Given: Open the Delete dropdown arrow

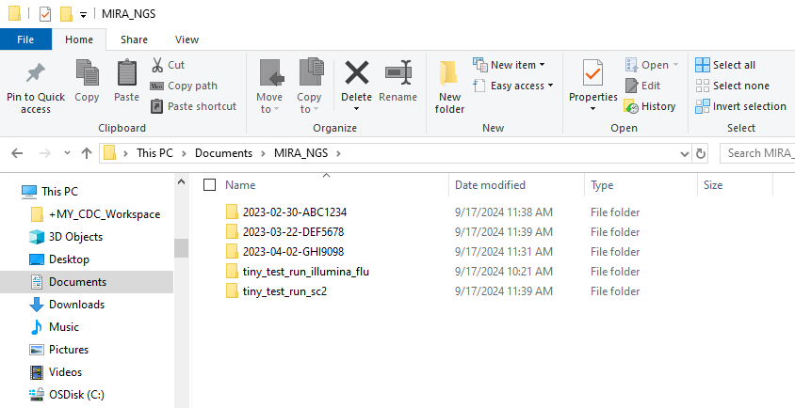Looking at the screenshot, I should click(x=356, y=109).
